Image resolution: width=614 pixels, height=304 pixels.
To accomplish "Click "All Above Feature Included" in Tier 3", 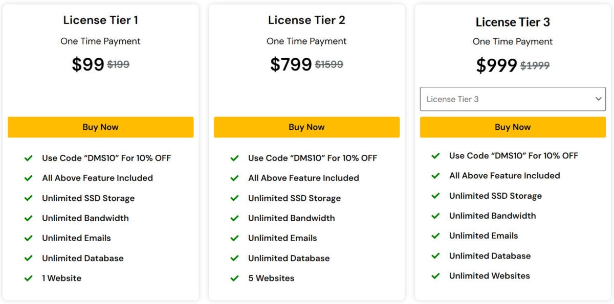I will (x=505, y=175).
